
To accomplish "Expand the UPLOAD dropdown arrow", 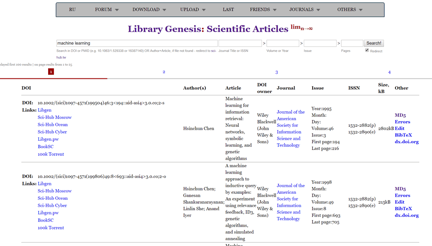I will [x=204, y=10].
